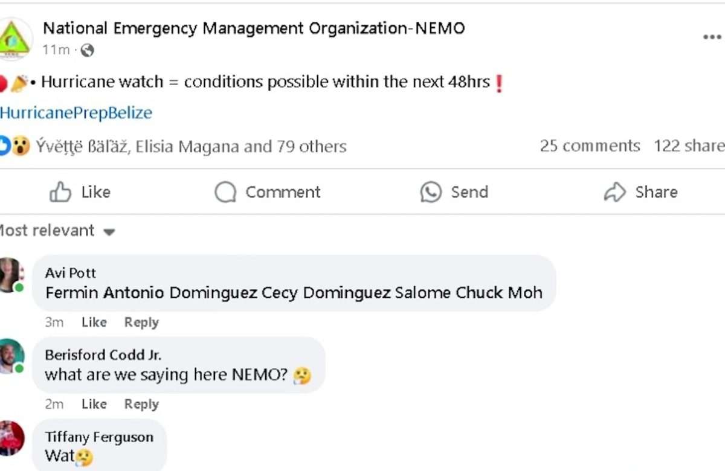Click the Comment speech bubble icon

[225, 193]
